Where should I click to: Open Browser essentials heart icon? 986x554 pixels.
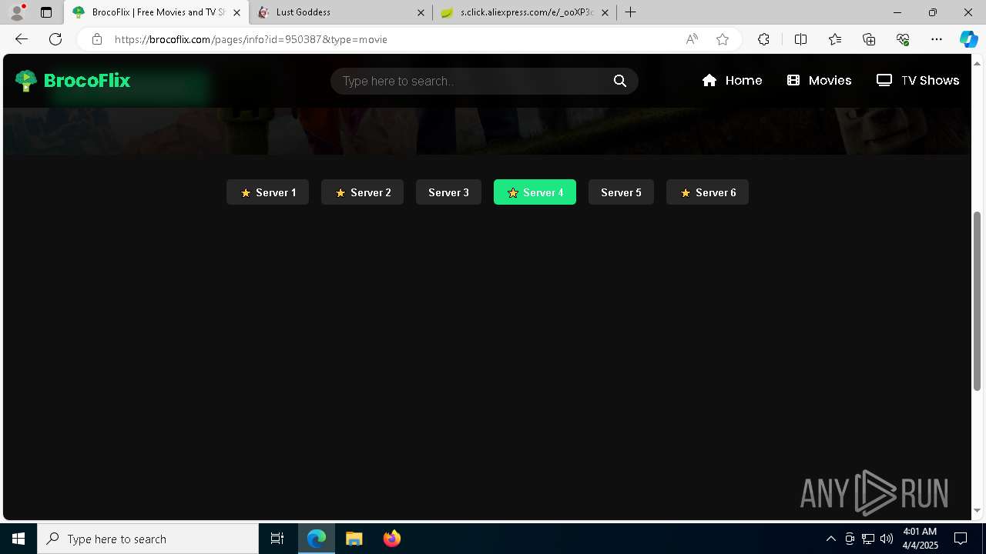coord(903,39)
